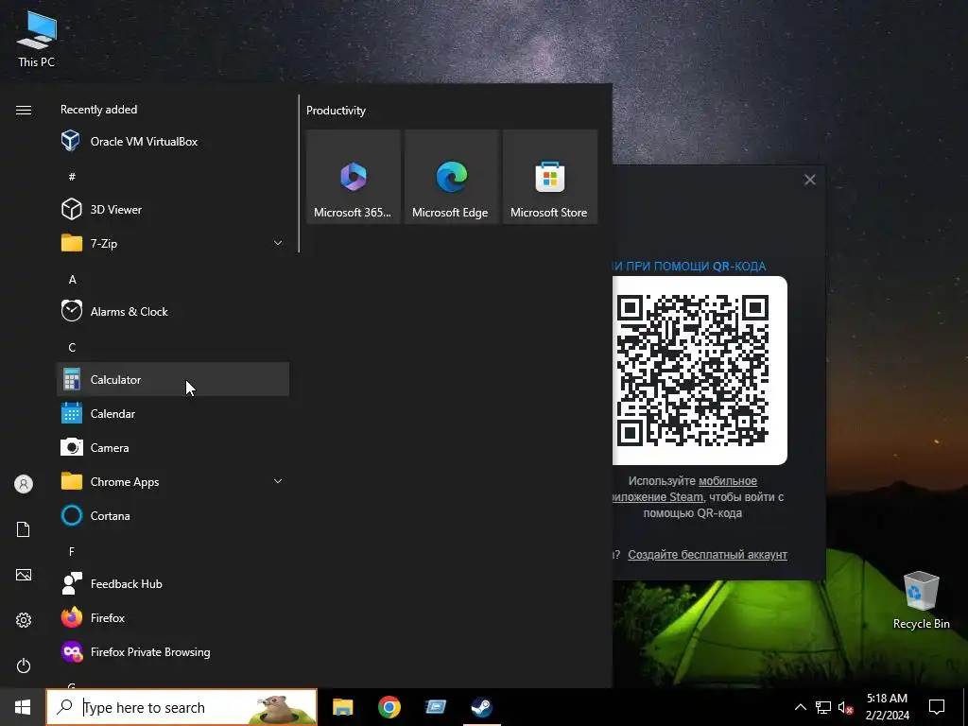The width and height of the screenshot is (968, 726).
Task: Show hidden system tray icons
Action: click(x=800, y=707)
